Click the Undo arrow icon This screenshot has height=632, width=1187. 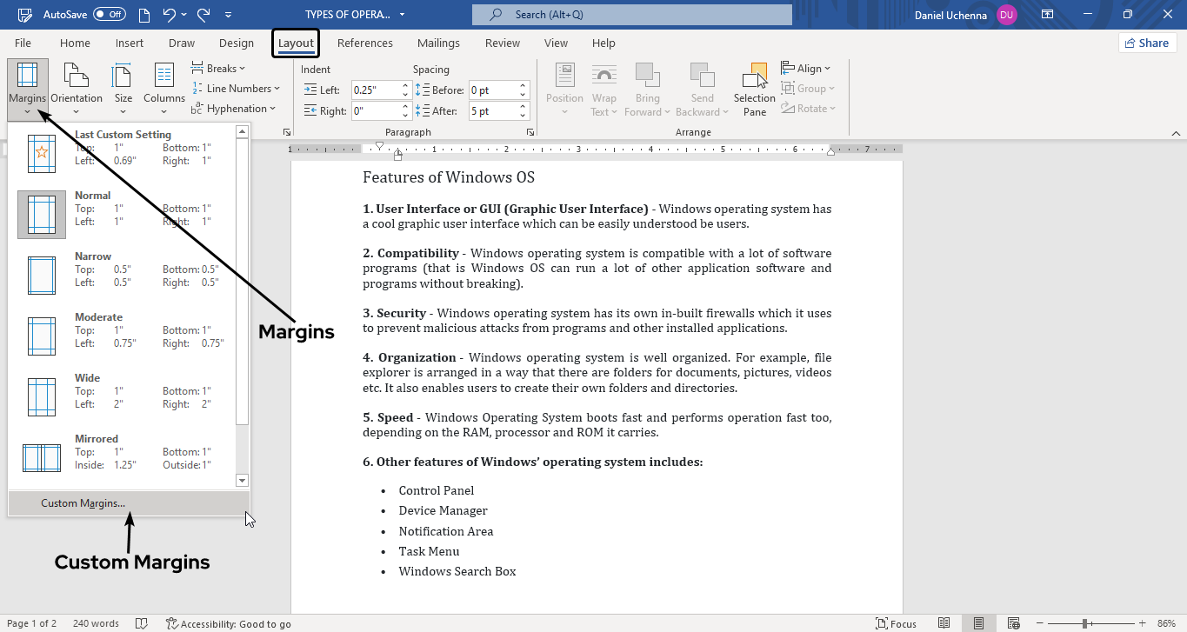pos(170,15)
